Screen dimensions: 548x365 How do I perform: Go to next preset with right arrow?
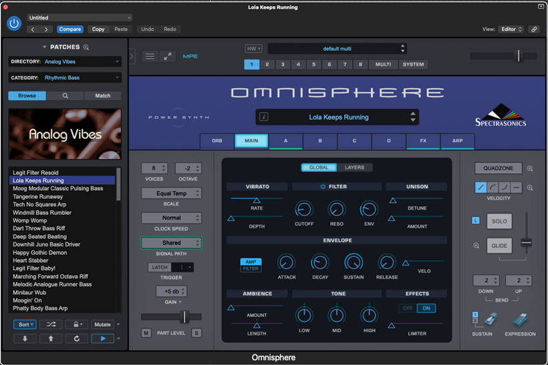(46, 29)
